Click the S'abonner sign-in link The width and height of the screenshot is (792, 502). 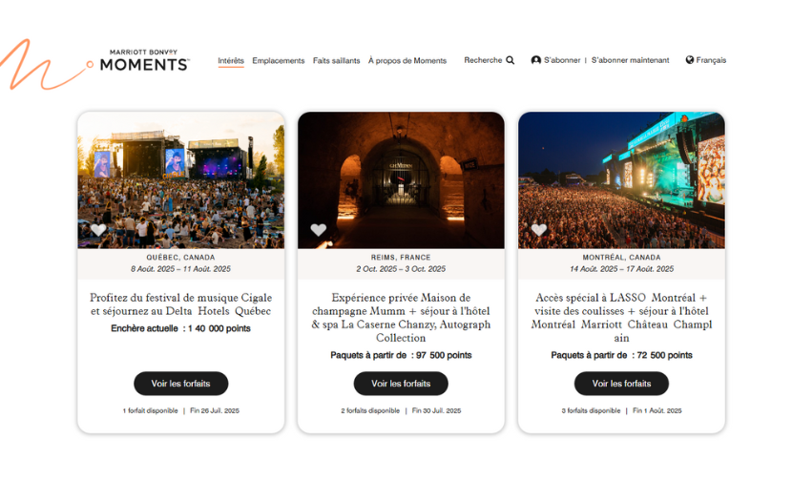pyautogui.click(x=562, y=60)
